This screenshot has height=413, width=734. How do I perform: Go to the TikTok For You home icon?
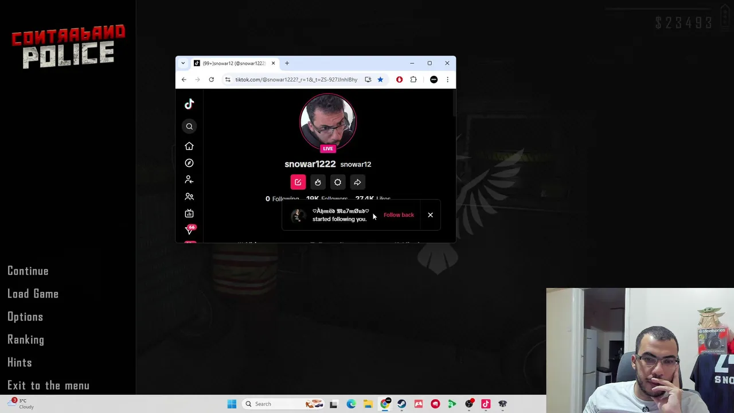point(189,146)
